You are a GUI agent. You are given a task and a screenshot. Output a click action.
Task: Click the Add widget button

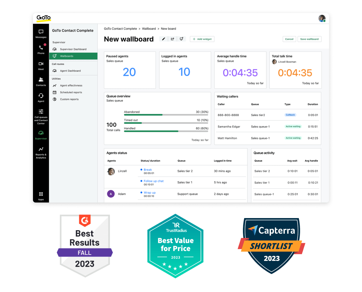click(x=202, y=39)
